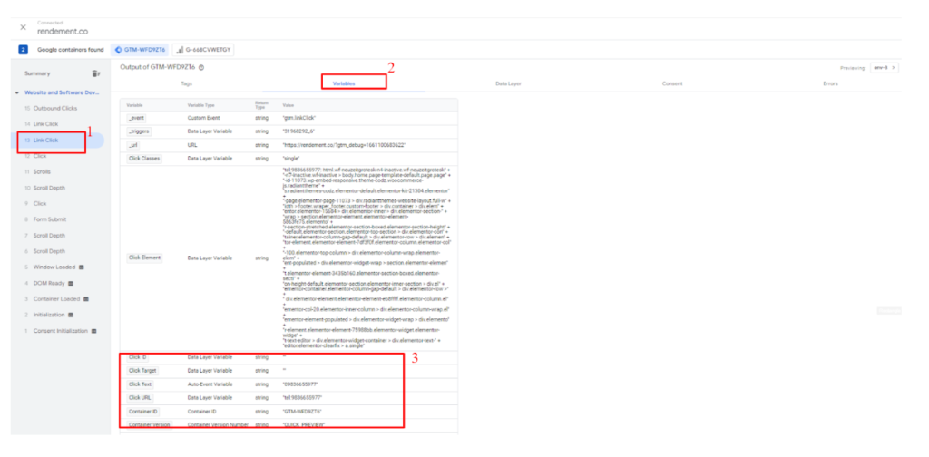Click the Click Target variable chip

pyautogui.click(x=142, y=371)
